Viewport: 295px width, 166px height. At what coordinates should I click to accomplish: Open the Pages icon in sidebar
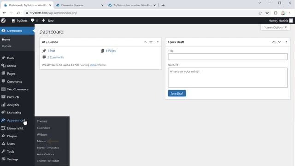coord(3,73)
